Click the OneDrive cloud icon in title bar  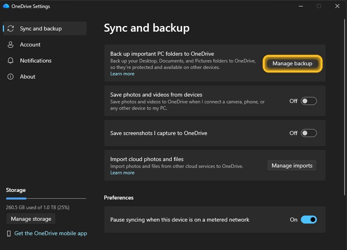pyautogui.click(x=6, y=6)
